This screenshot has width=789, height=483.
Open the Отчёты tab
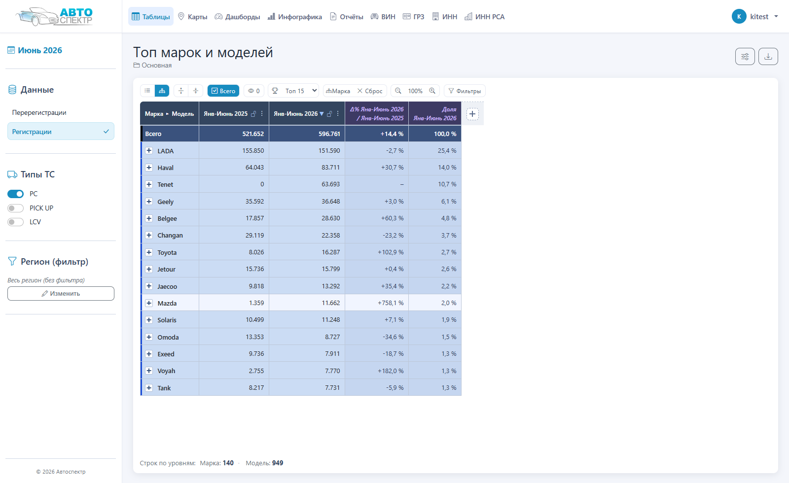click(x=347, y=16)
